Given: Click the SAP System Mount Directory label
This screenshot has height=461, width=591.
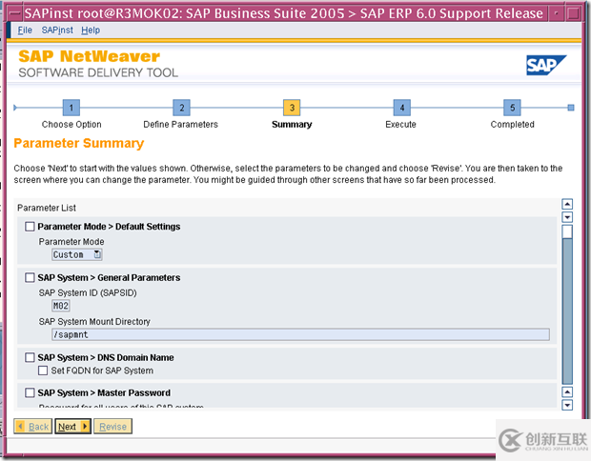Looking at the screenshot, I should pyautogui.click(x=94, y=322).
